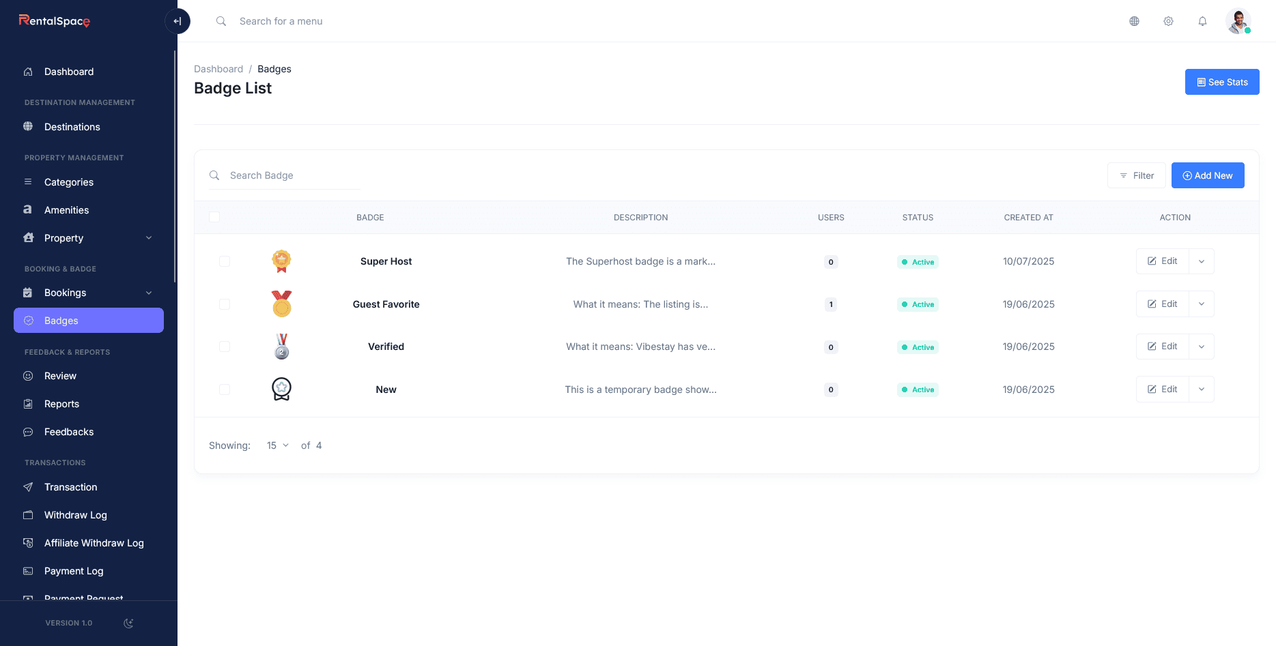Toggle dark mode moon icon
Screen dimensions: 1276x646
128,623
